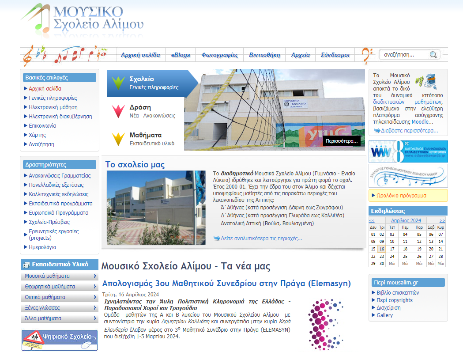Open Γενικές πληροφορίες in the sidebar
463x352 pixels.
click(53, 98)
